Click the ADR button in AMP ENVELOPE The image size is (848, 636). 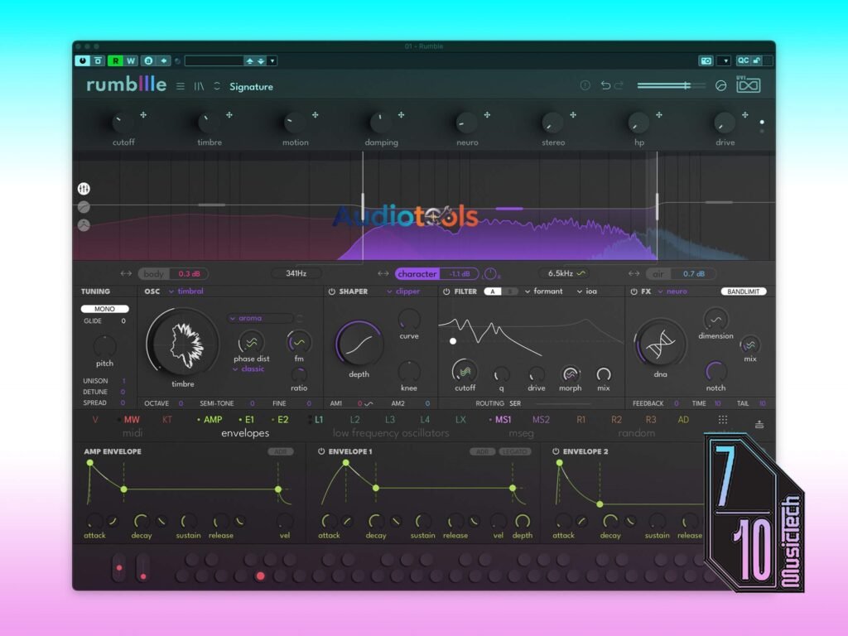(x=281, y=451)
